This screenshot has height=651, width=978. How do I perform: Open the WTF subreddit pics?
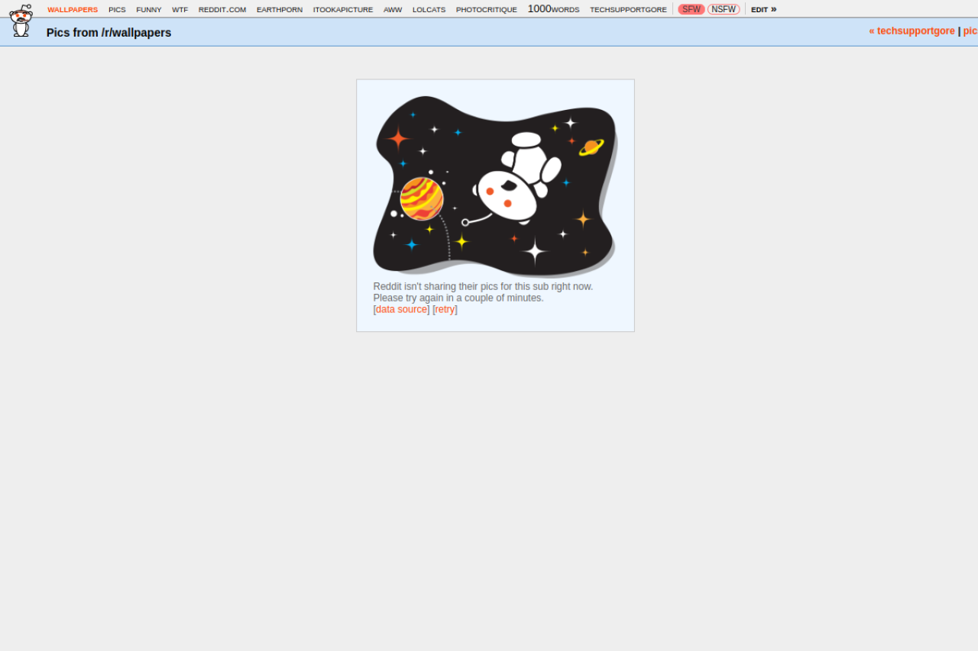180,9
